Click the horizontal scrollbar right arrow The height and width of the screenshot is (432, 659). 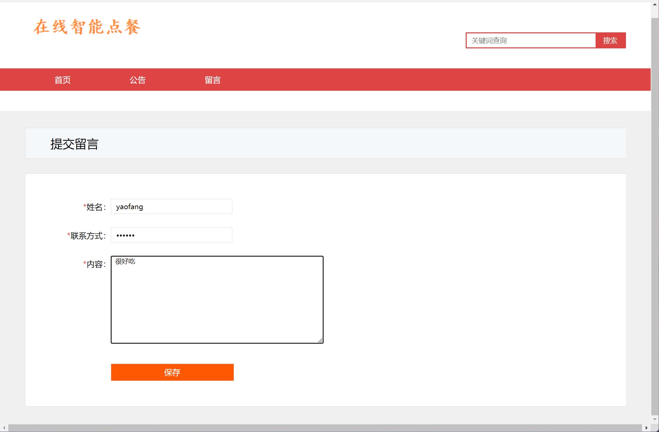[647, 428]
